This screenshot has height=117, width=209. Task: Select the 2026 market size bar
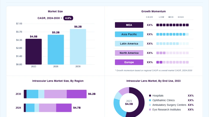[56, 50]
